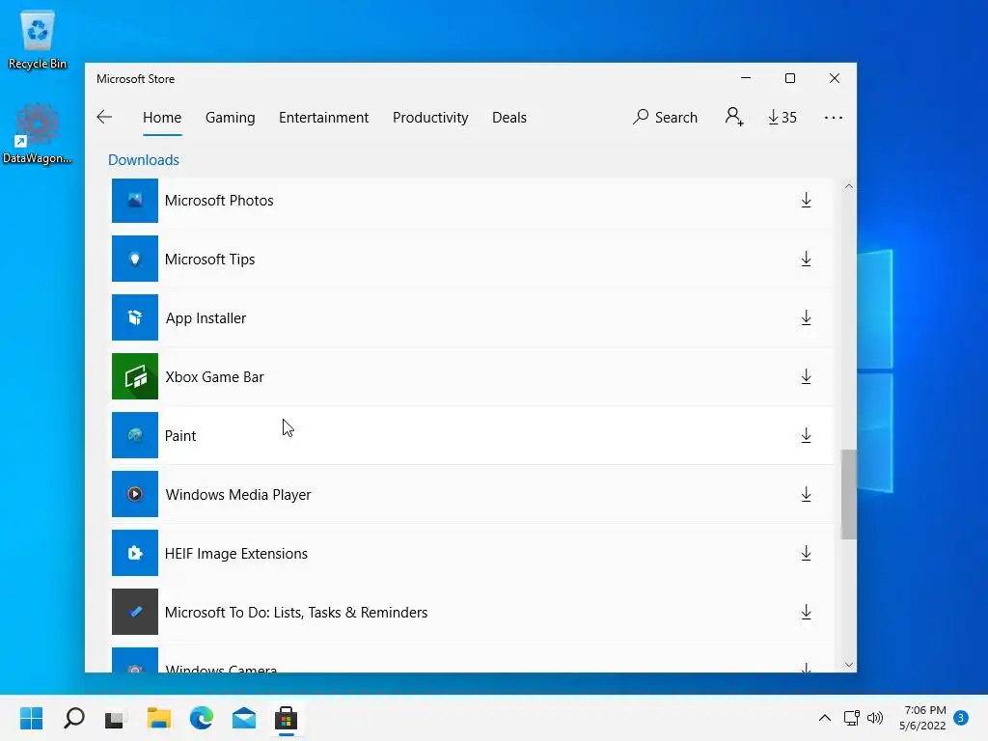Open the Mail app on taskbar
Image resolution: width=988 pixels, height=741 pixels.
(x=244, y=718)
